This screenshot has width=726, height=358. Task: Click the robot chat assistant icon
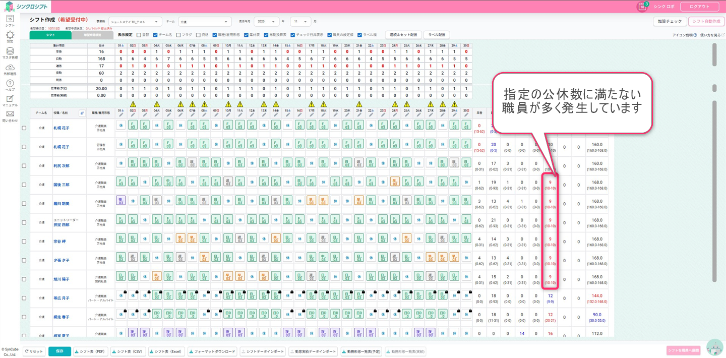point(714,347)
